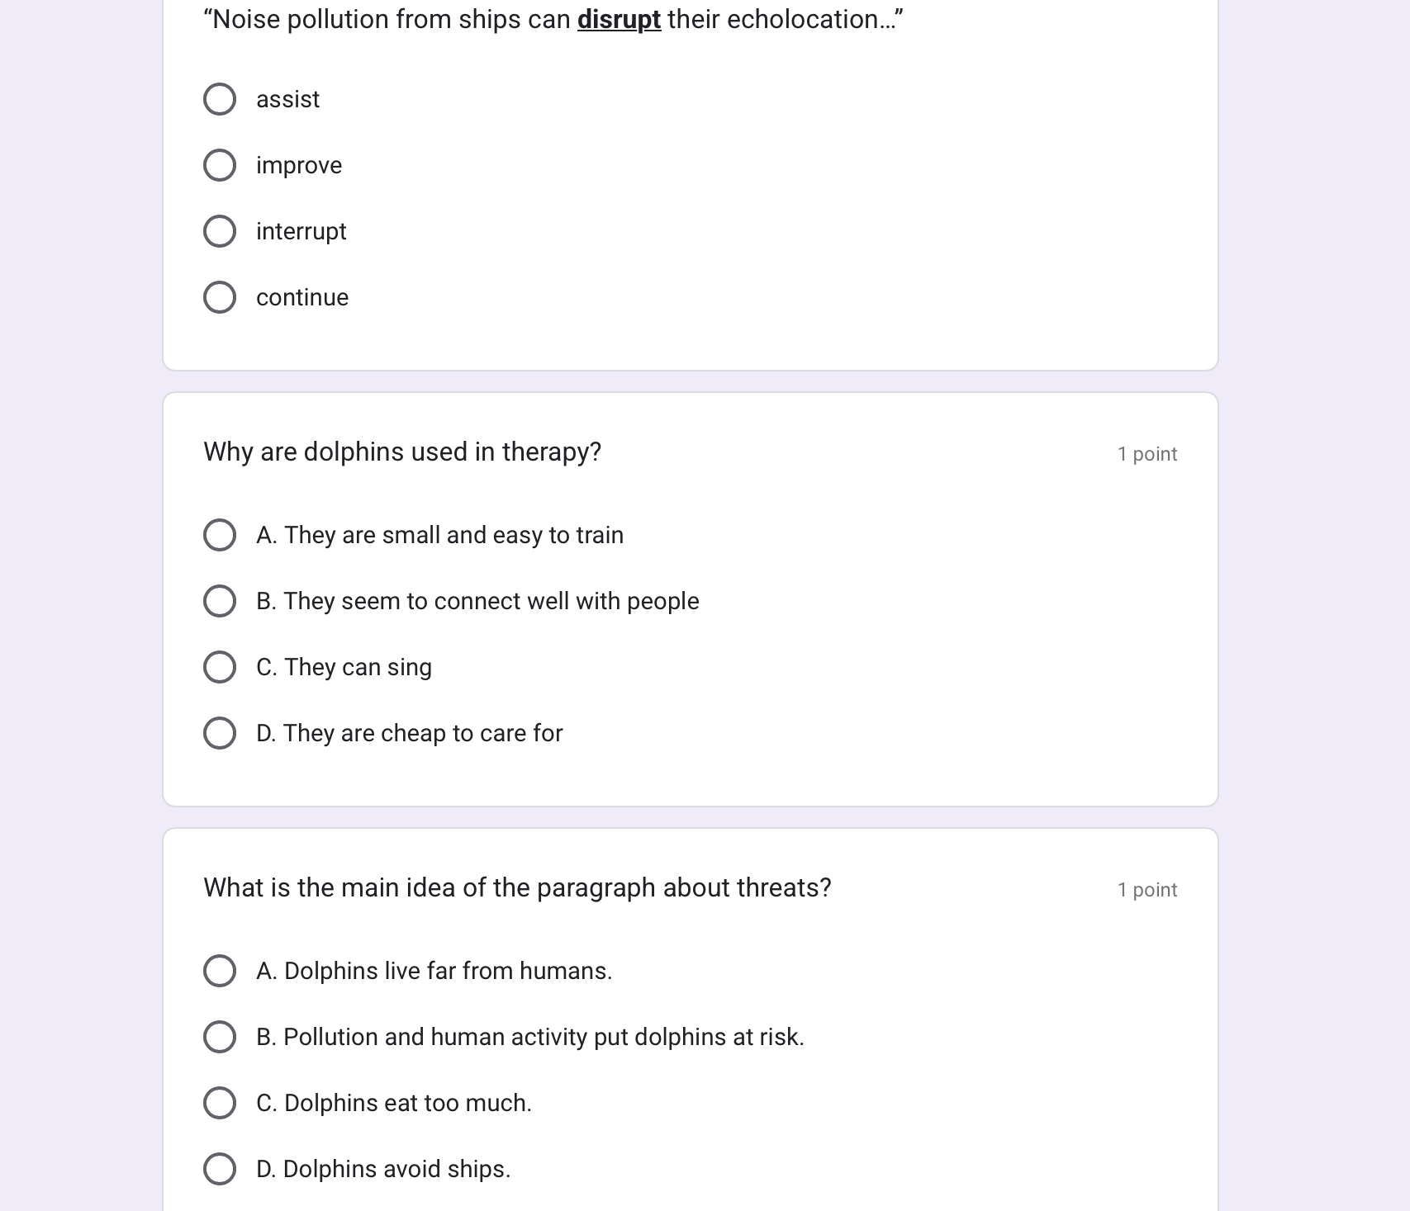Click the 'They can sing' label text

click(x=358, y=667)
